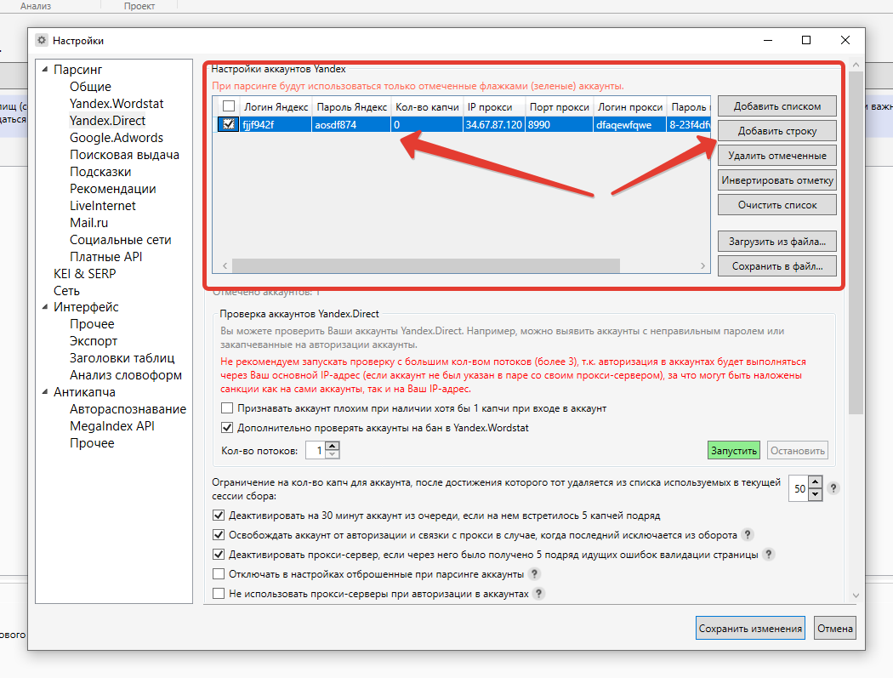This screenshot has height=678, width=893.
Task: Open Заголовки таблиц settings section
Action: 122,358
